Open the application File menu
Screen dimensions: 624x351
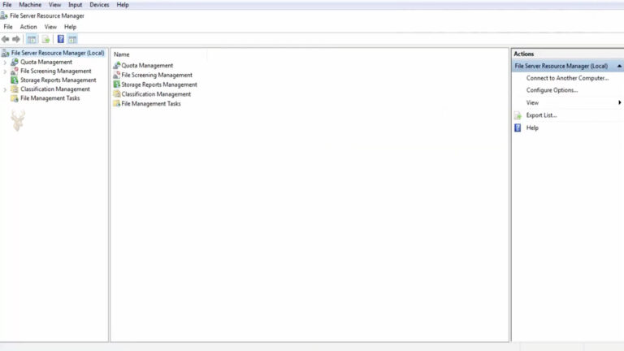click(8, 27)
